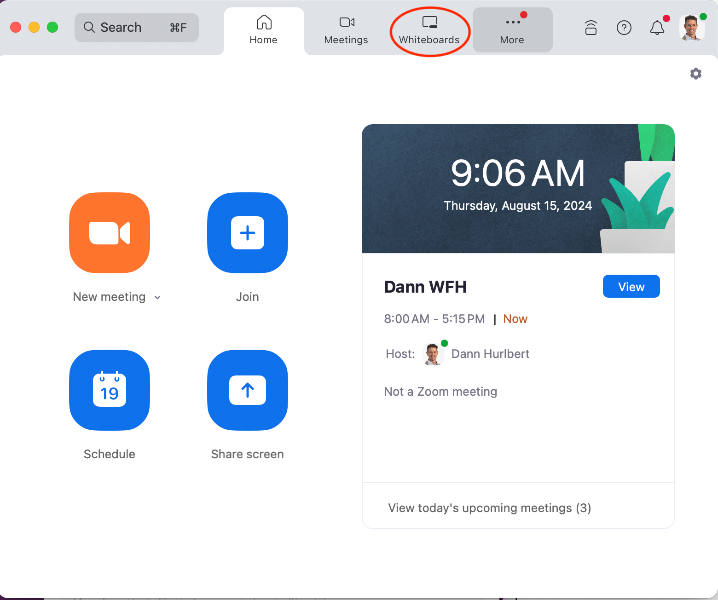The image size is (718, 600).
Task: Open the Meetings tab
Action: (346, 30)
